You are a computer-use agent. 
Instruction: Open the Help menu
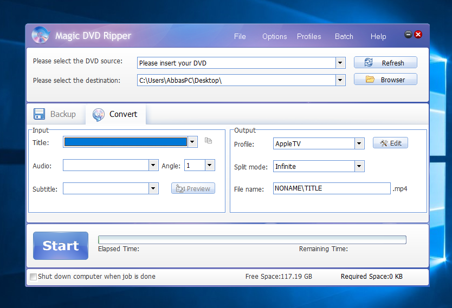378,37
